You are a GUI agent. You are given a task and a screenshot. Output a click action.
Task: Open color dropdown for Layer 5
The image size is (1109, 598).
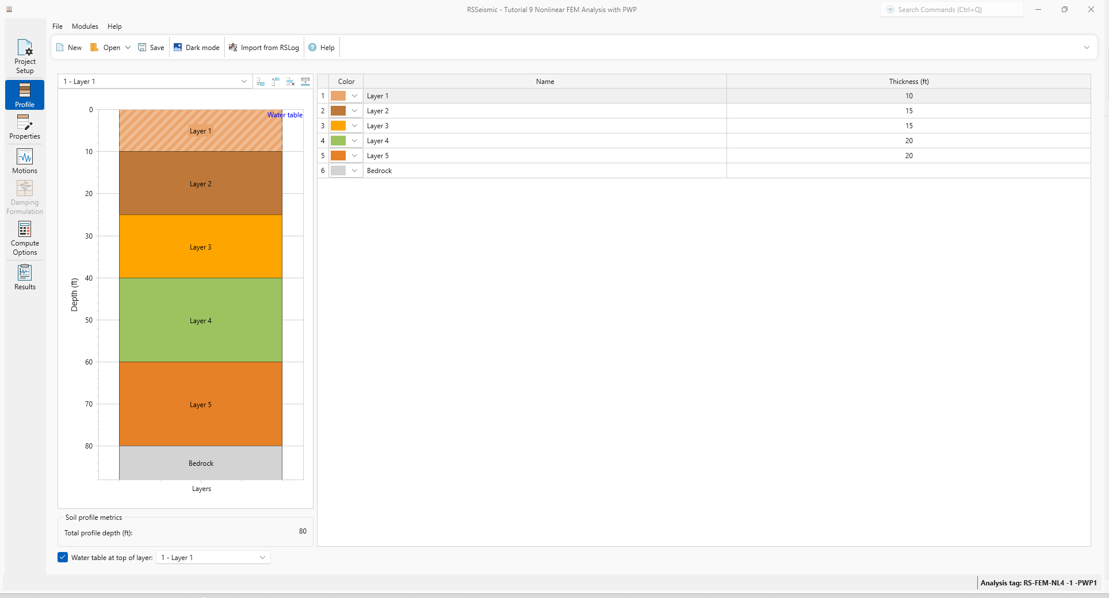click(x=354, y=156)
